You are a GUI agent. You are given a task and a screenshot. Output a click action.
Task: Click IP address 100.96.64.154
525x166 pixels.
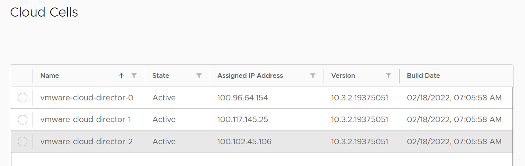coord(243,98)
